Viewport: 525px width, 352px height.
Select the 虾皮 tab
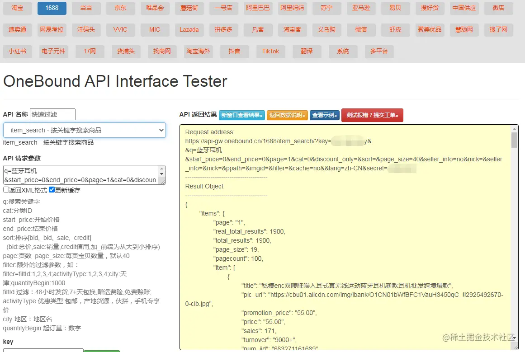click(x=395, y=30)
